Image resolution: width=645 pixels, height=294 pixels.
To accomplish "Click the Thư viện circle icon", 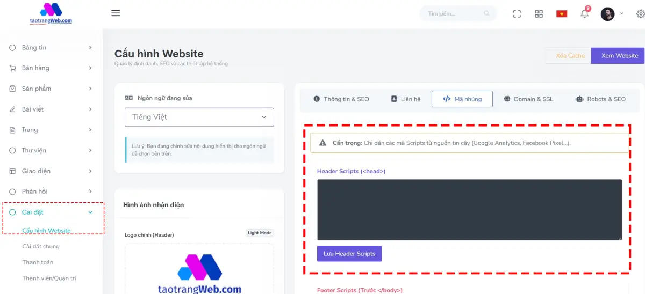I will point(12,150).
